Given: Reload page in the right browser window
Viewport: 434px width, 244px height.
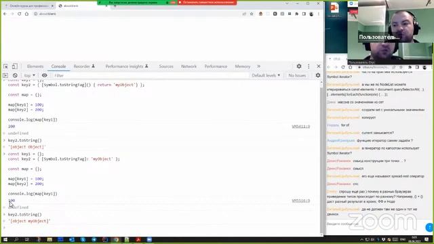Looking at the screenshot, I should [343, 67].
